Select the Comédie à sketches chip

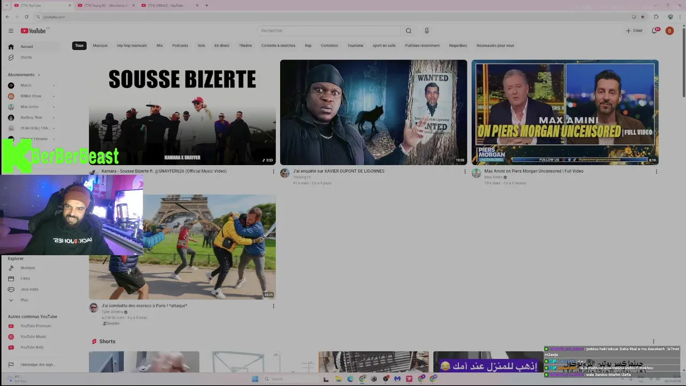[278, 46]
